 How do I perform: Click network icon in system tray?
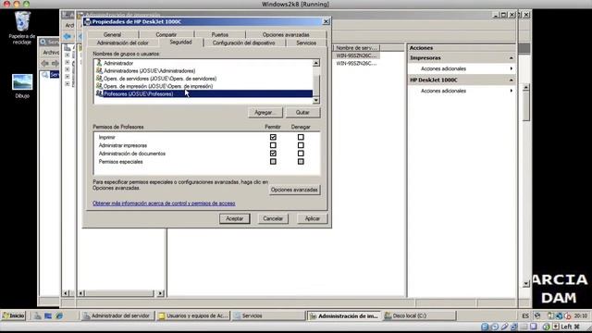click(559, 315)
